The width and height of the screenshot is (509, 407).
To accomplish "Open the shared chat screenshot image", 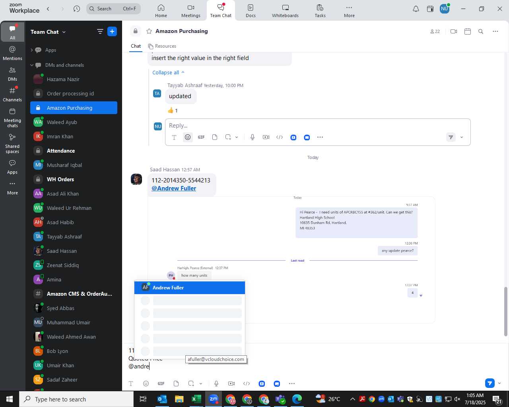I will tap(291, 260).
